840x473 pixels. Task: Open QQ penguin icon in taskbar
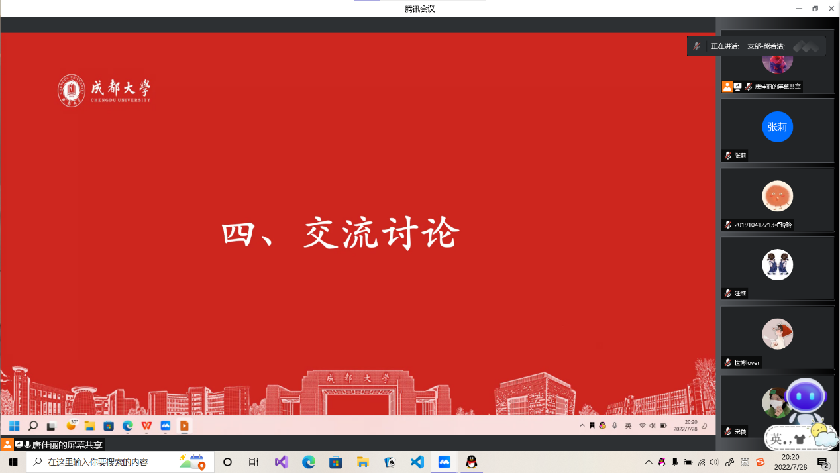point(471,462)
